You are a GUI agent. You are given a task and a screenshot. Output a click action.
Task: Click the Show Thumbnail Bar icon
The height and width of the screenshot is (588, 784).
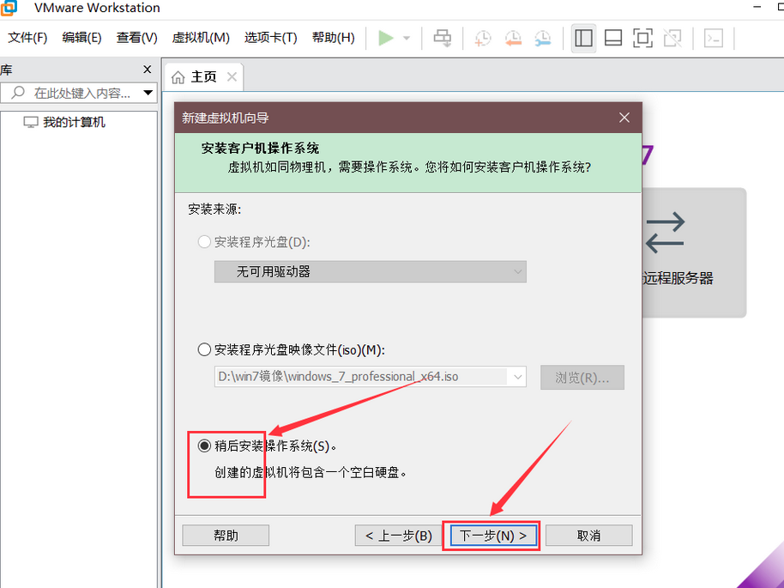612,38
